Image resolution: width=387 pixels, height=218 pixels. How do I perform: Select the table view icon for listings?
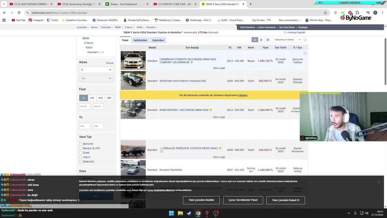[255, 40]
